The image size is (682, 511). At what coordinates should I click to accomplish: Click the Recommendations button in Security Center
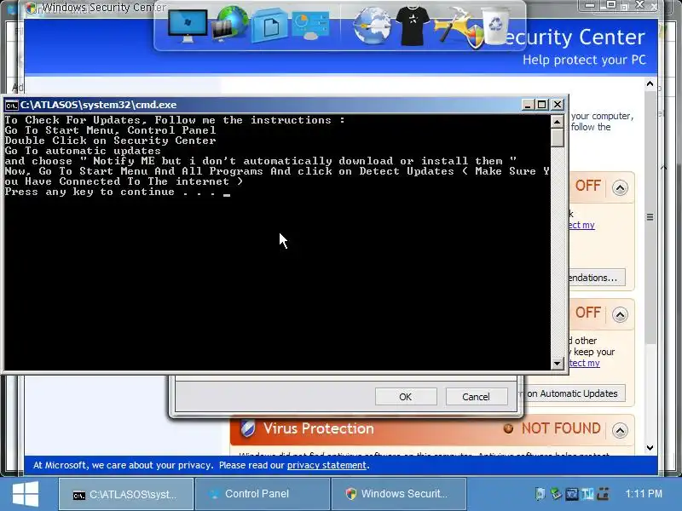tap(596, 278)
